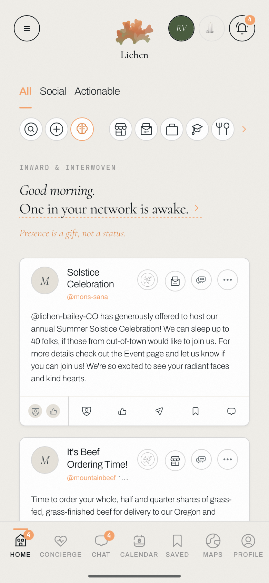Toggle like on Solstice Celebration post
Viewport: 269px width, 583px height.
[122, 411]
